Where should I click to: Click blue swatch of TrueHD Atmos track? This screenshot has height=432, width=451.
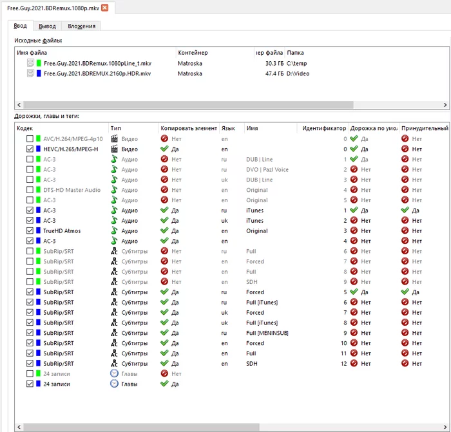[38, 230]
